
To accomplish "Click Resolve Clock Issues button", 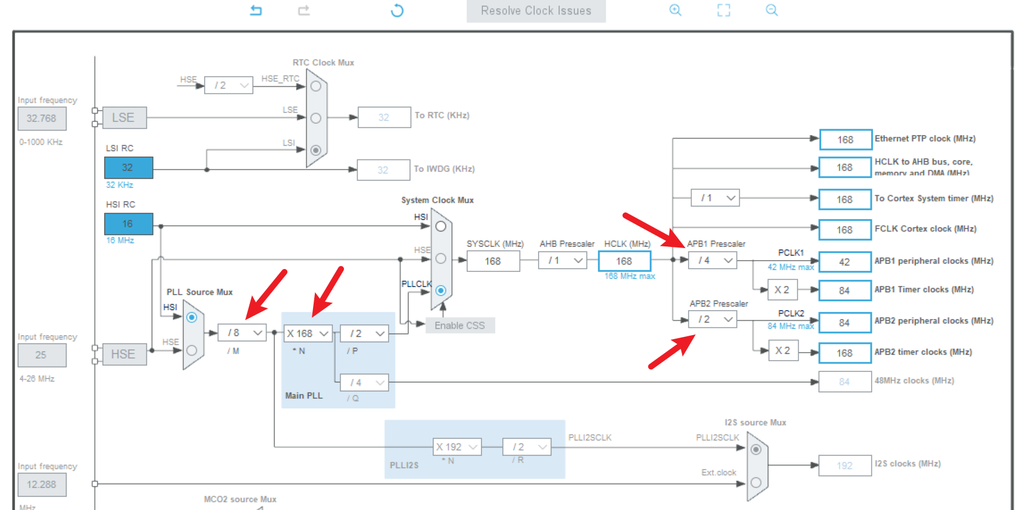I will (x=536, y=11).
